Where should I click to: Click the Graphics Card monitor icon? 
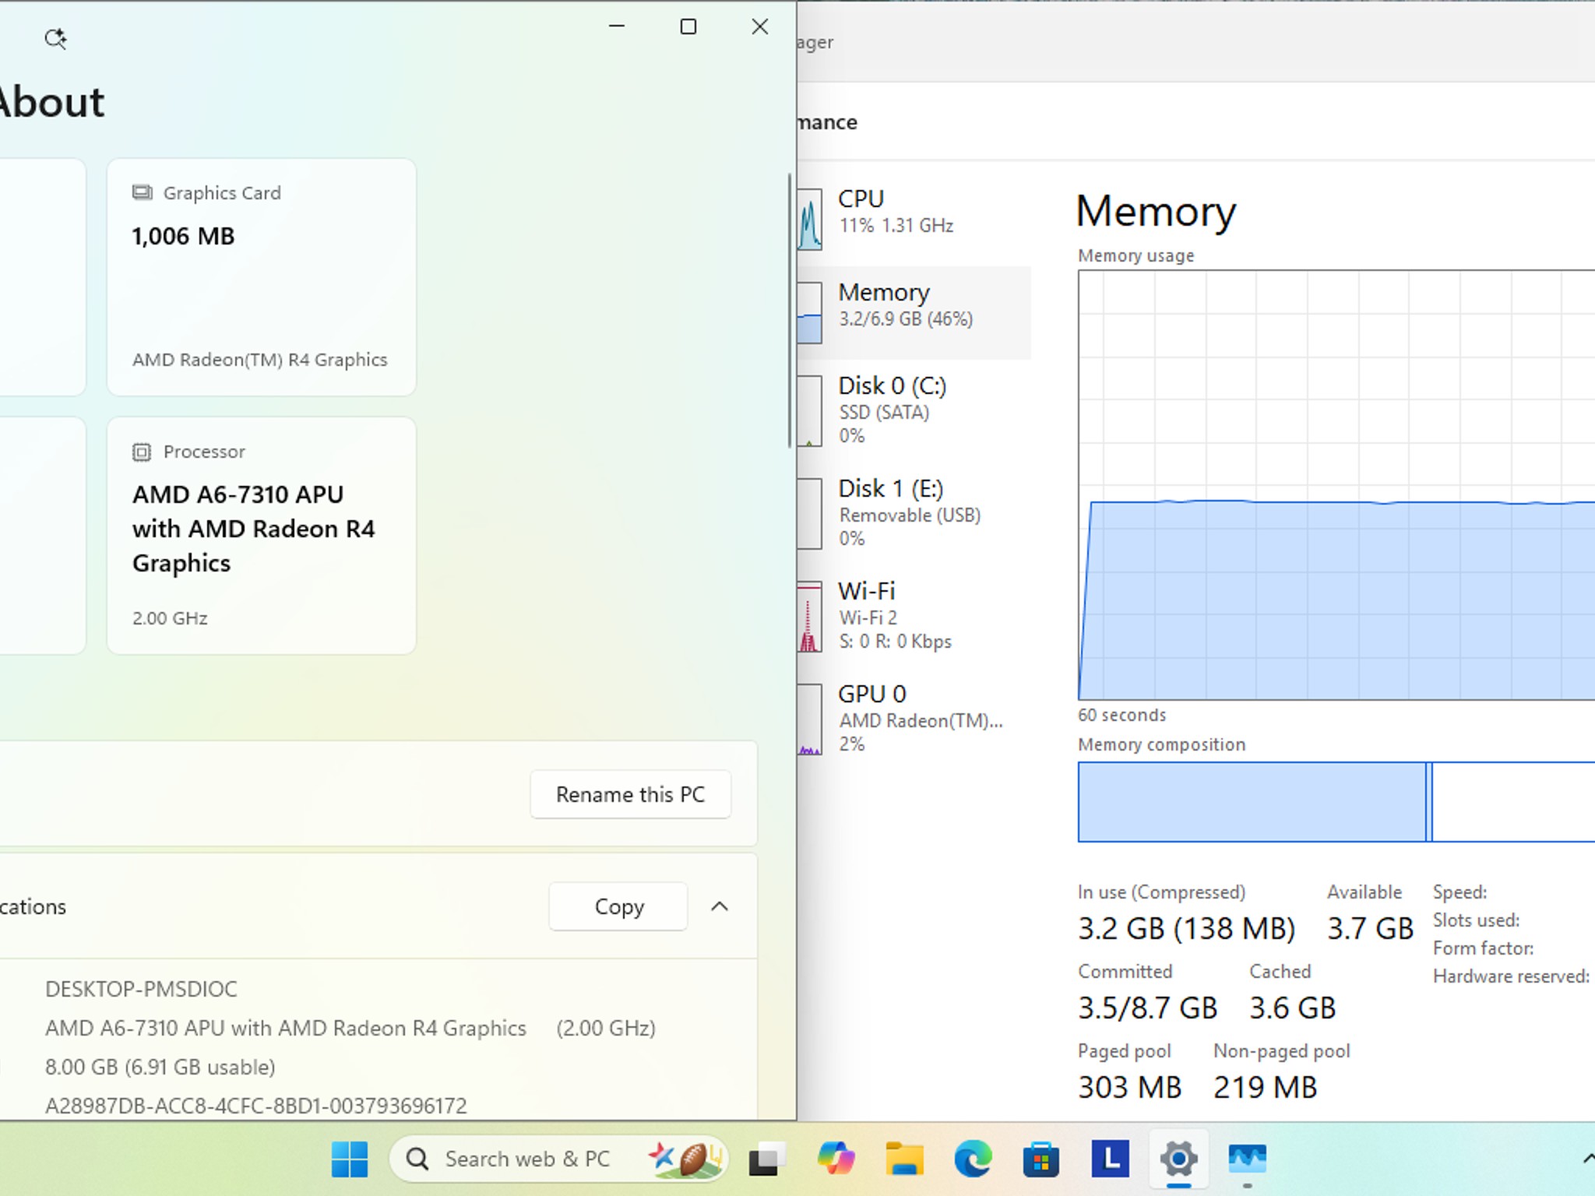point(142,192)
